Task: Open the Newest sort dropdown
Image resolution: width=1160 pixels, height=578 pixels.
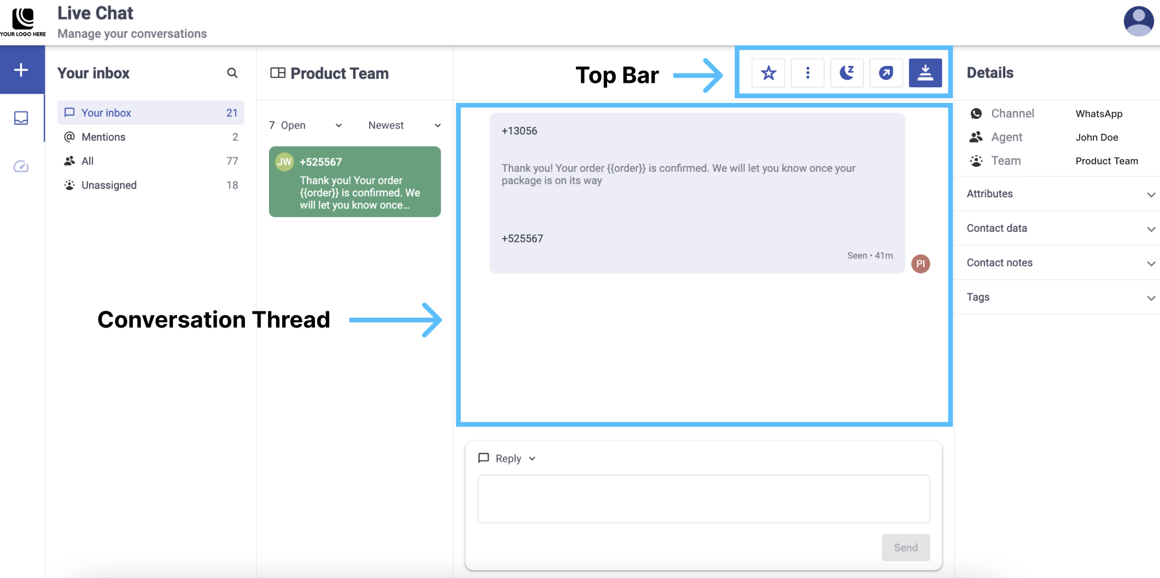Action: click(x=405, y=125)
